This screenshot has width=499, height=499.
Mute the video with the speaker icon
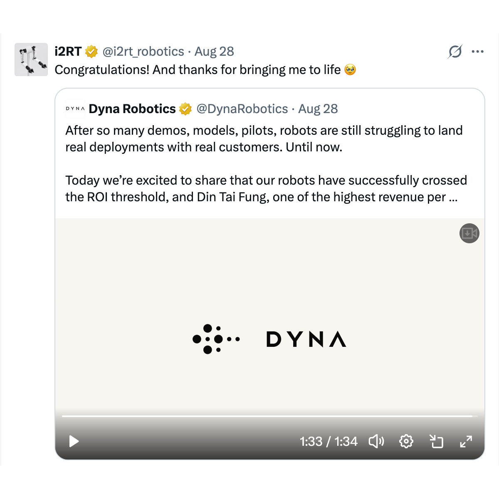point(376,441)
